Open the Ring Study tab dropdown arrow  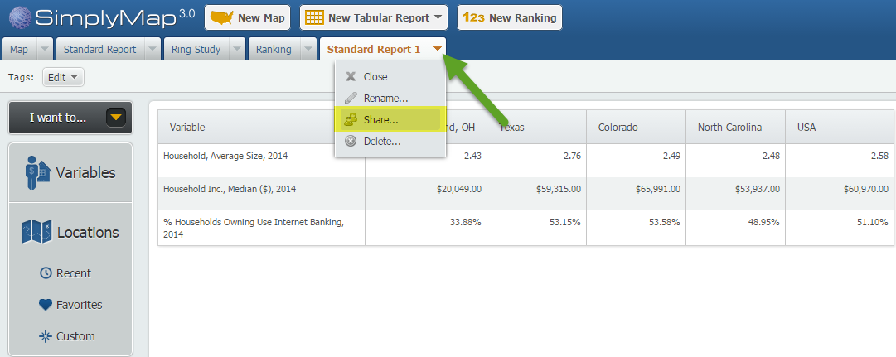(x=236, y=50)
